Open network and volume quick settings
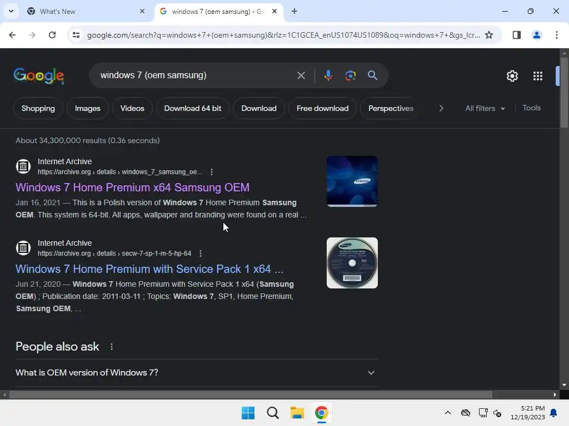 point(490,413)
